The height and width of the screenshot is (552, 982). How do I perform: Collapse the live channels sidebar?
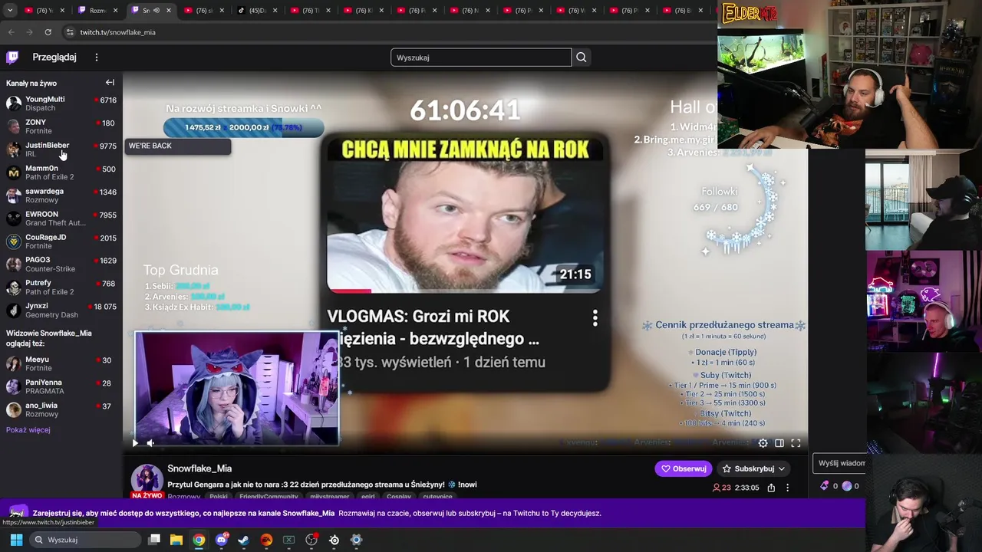coord(110,83)
